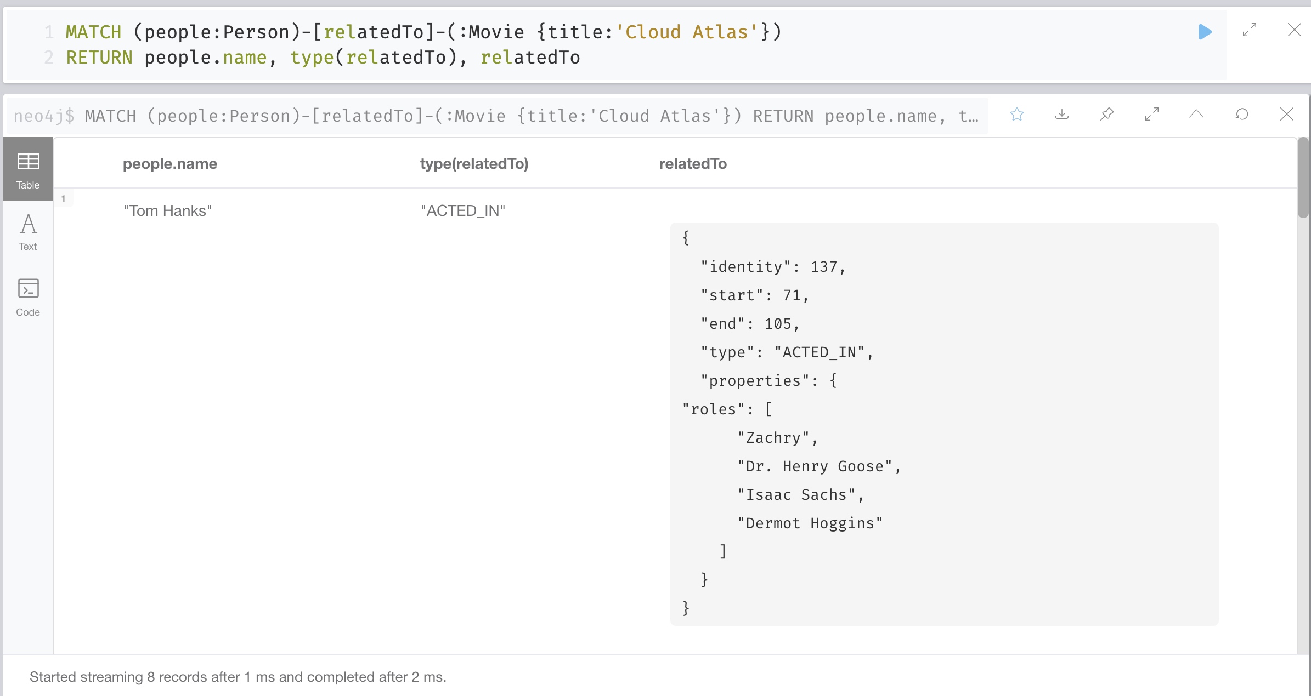Save query as favorite with star icon
Viewport: 1311px width, 696px height.
pos(1017,114)
